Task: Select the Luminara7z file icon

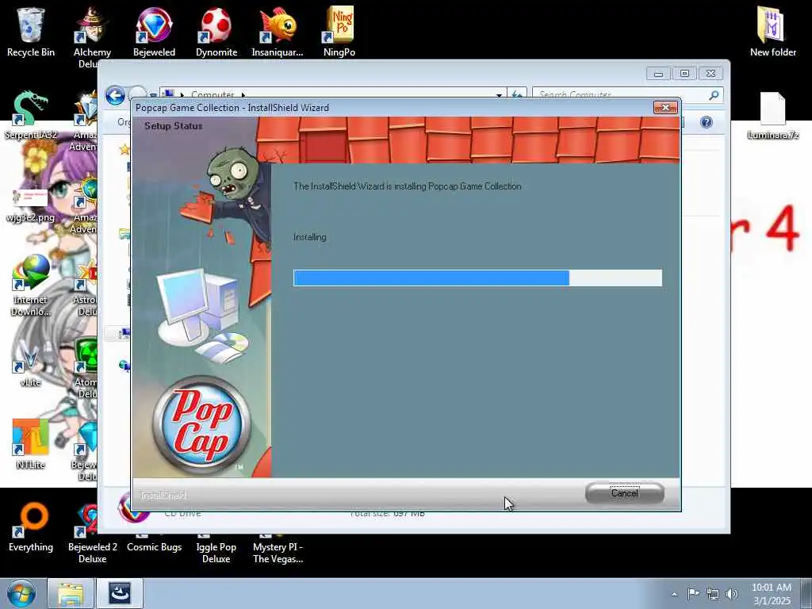Action: coord(772,115)
